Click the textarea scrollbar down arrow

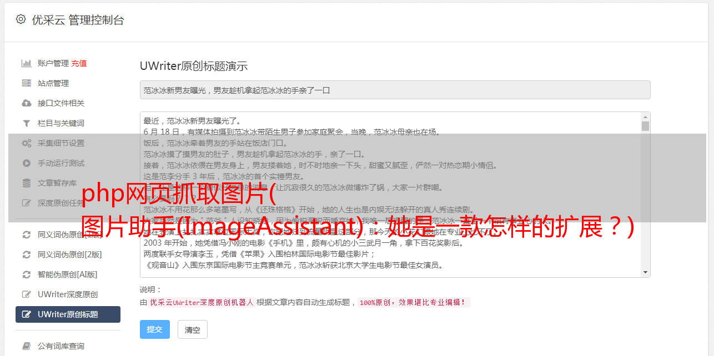(645, 272)
